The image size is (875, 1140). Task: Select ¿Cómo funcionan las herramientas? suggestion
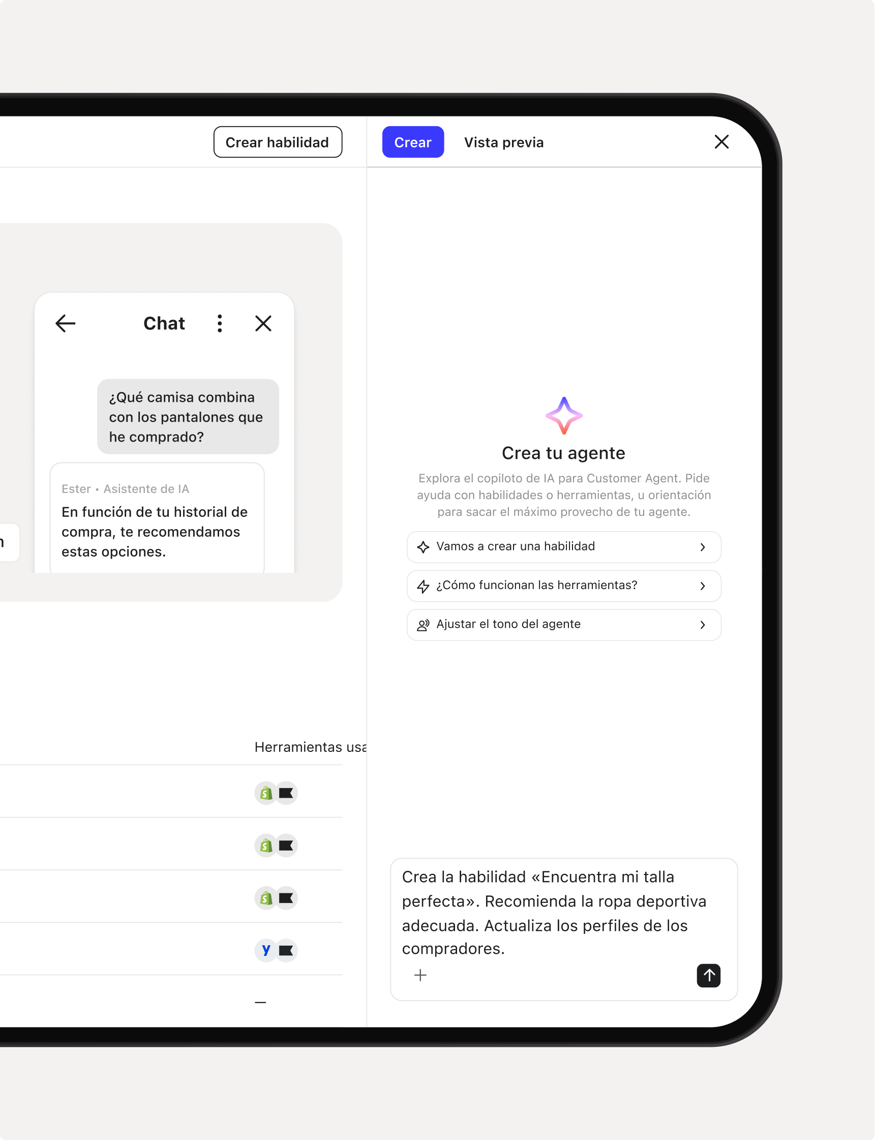(564, 586)
